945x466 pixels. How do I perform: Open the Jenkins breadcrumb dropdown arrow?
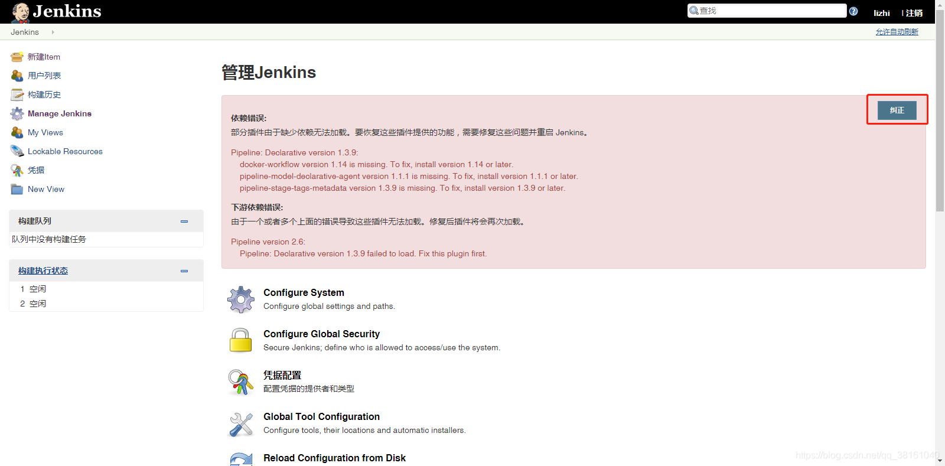(x=53, y=32)
